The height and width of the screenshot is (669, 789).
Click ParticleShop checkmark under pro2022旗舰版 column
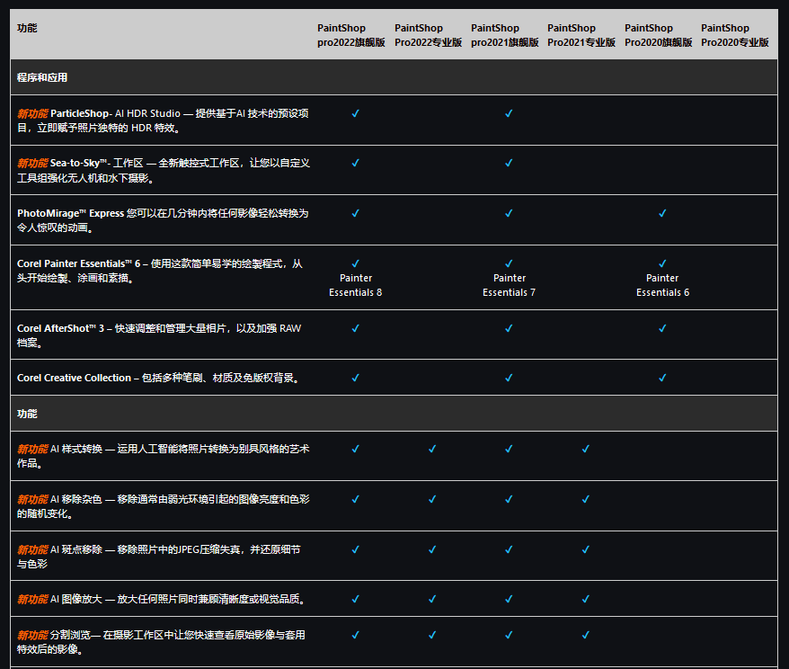[x=355, y=113]
